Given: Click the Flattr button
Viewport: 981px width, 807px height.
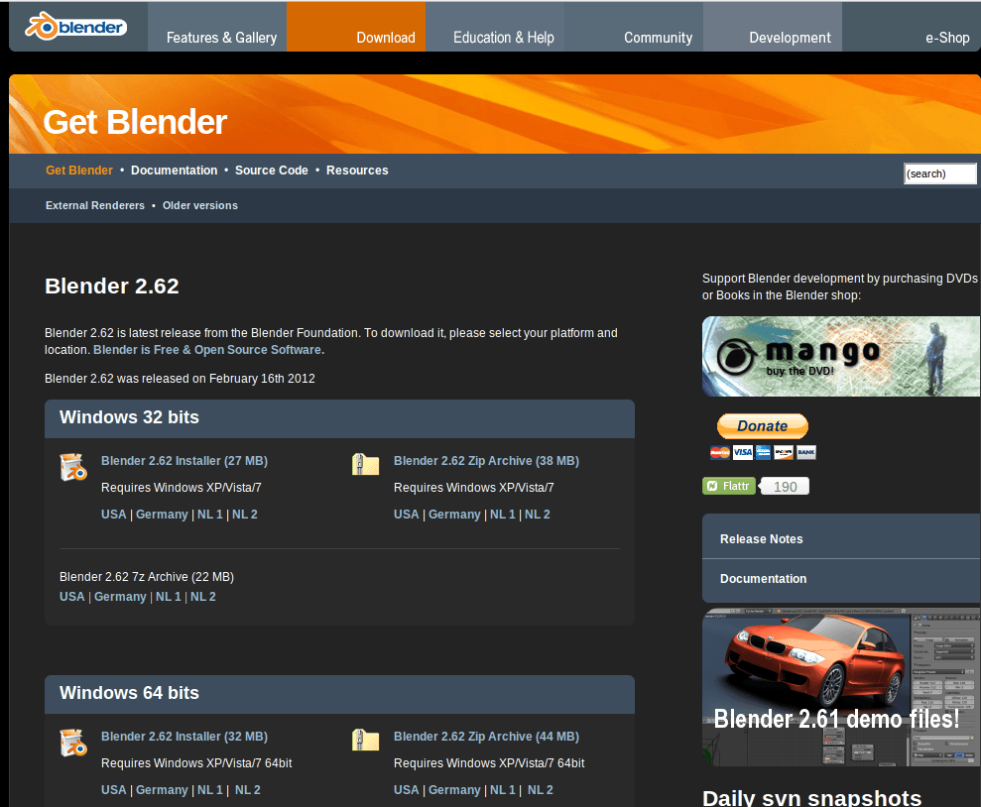Looking at the screenshot, I should [729, 486].
